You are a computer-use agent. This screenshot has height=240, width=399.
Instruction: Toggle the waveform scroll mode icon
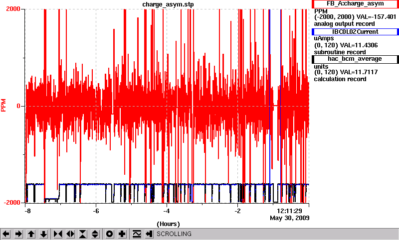(137, 234)
